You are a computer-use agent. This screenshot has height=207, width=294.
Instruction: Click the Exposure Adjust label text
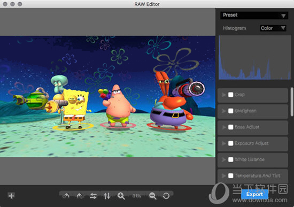(251, 143)
